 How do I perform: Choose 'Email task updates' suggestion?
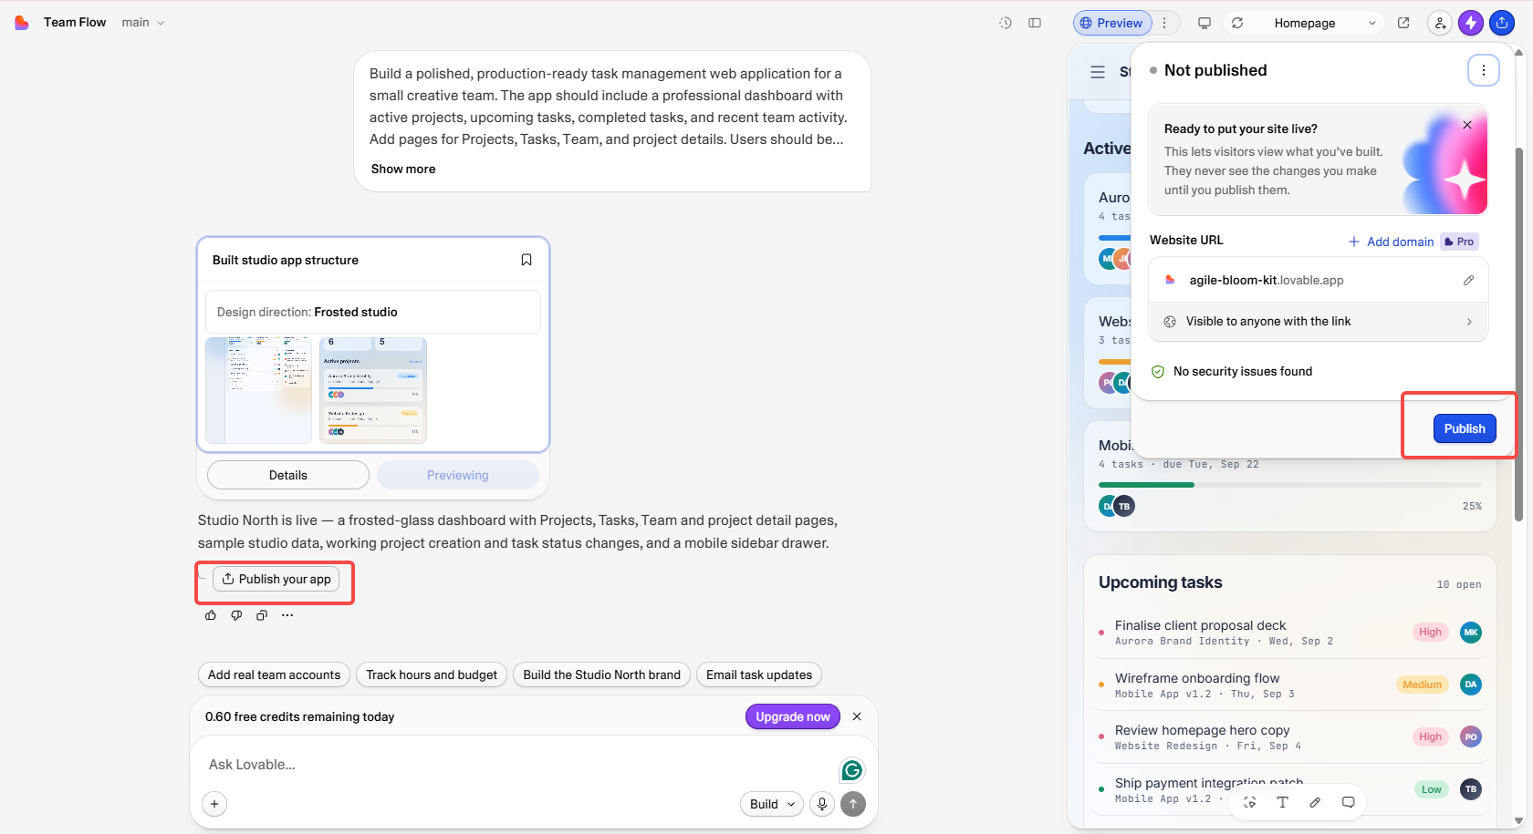[759, 674]
